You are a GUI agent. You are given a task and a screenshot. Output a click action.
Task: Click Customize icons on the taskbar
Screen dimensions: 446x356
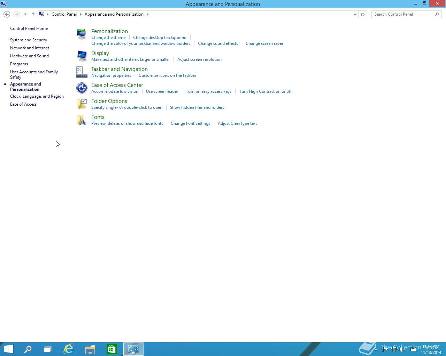tap(167, 75)
